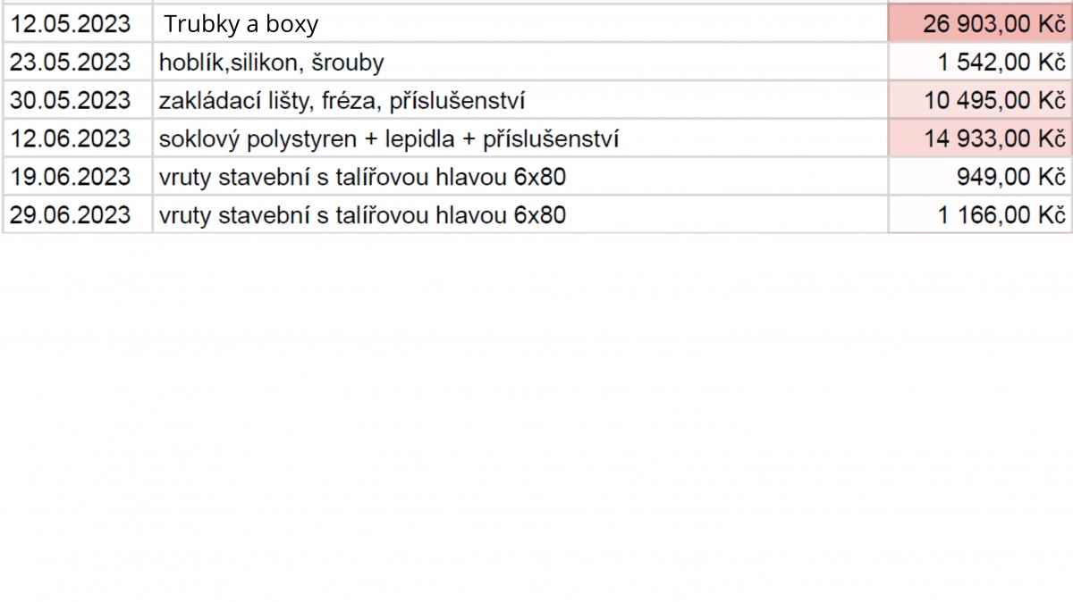The image size is (1073, 602).
Task: Select the 1 166,00 Kč amount cell
Action: point(980,215)
